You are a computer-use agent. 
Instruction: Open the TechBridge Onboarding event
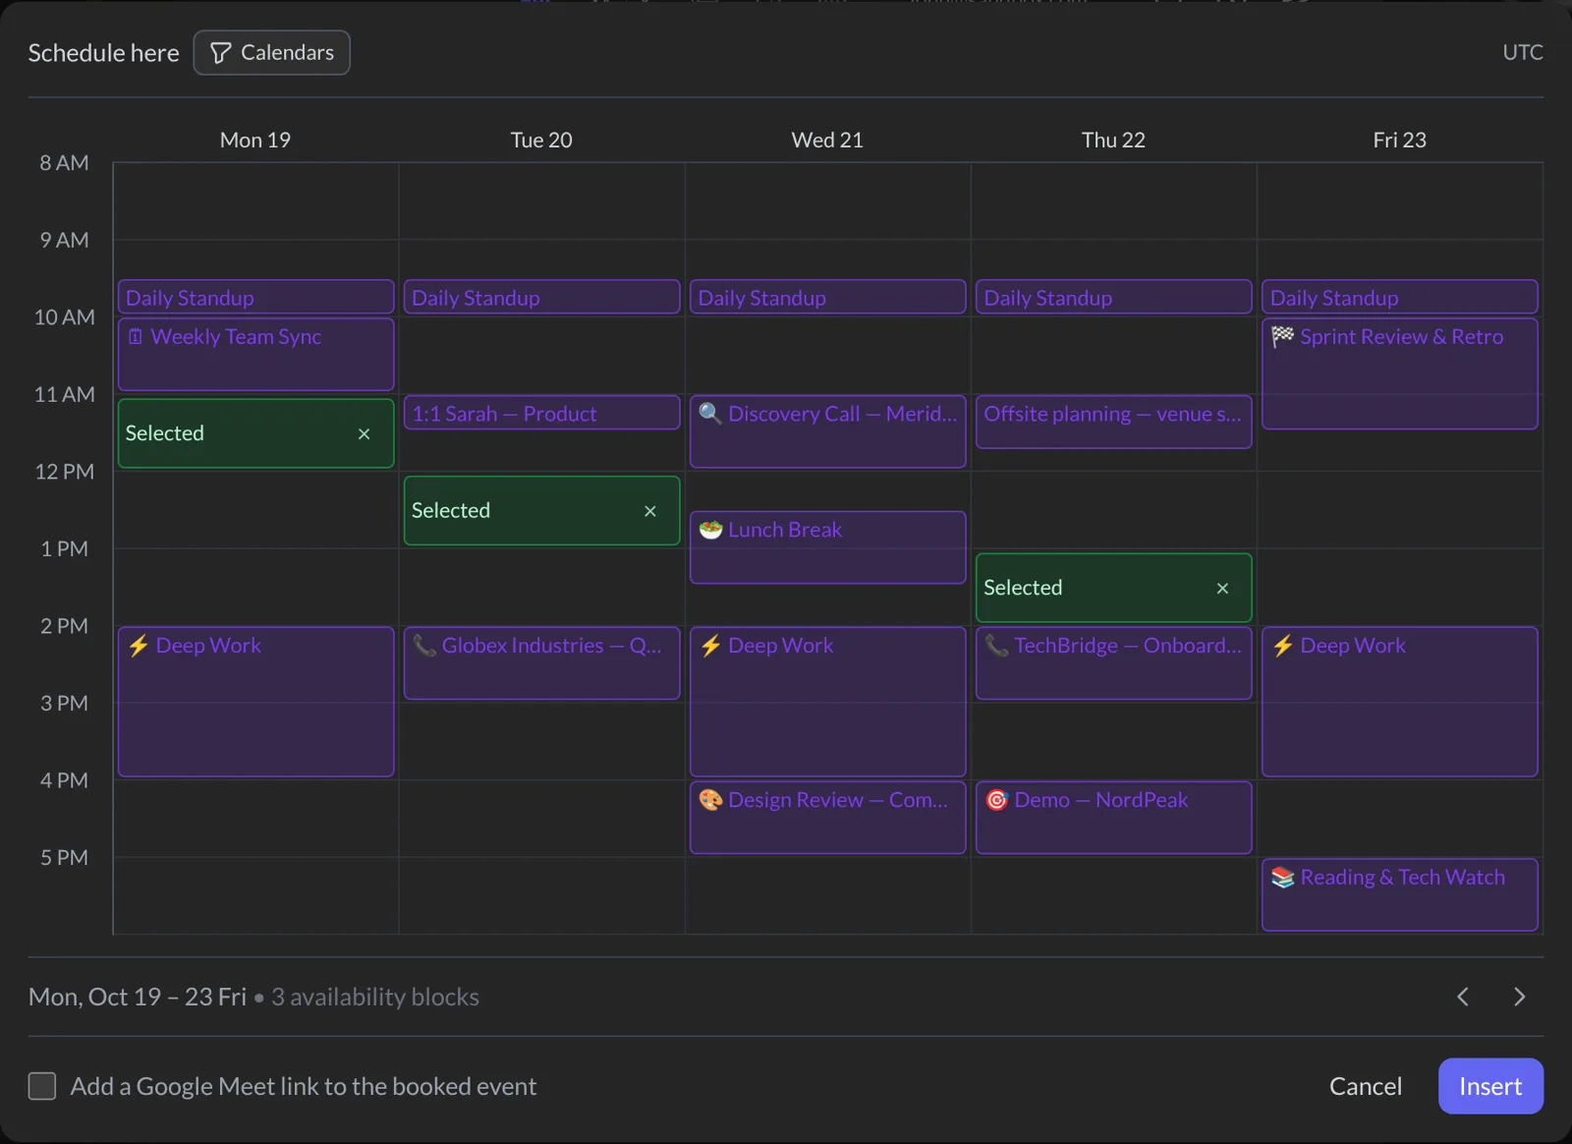tap(1113, 663)
